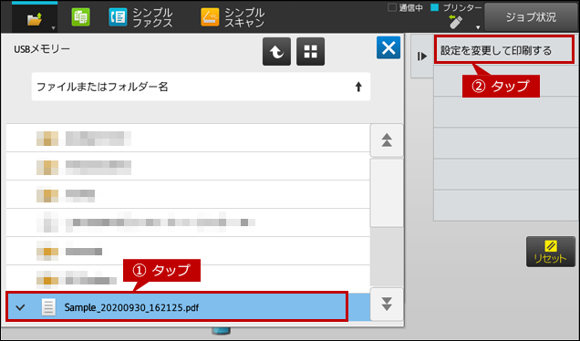Jump to bottom of file list
The width and height of the screenshot is (580, 341).
point(387,304)
